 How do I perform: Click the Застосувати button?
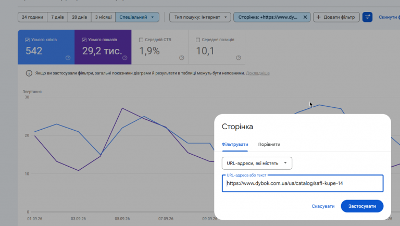click(362, 206)
